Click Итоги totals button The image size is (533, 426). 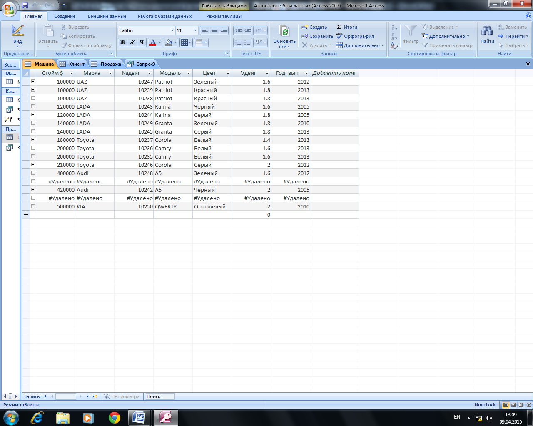click(x=347, y=27)
